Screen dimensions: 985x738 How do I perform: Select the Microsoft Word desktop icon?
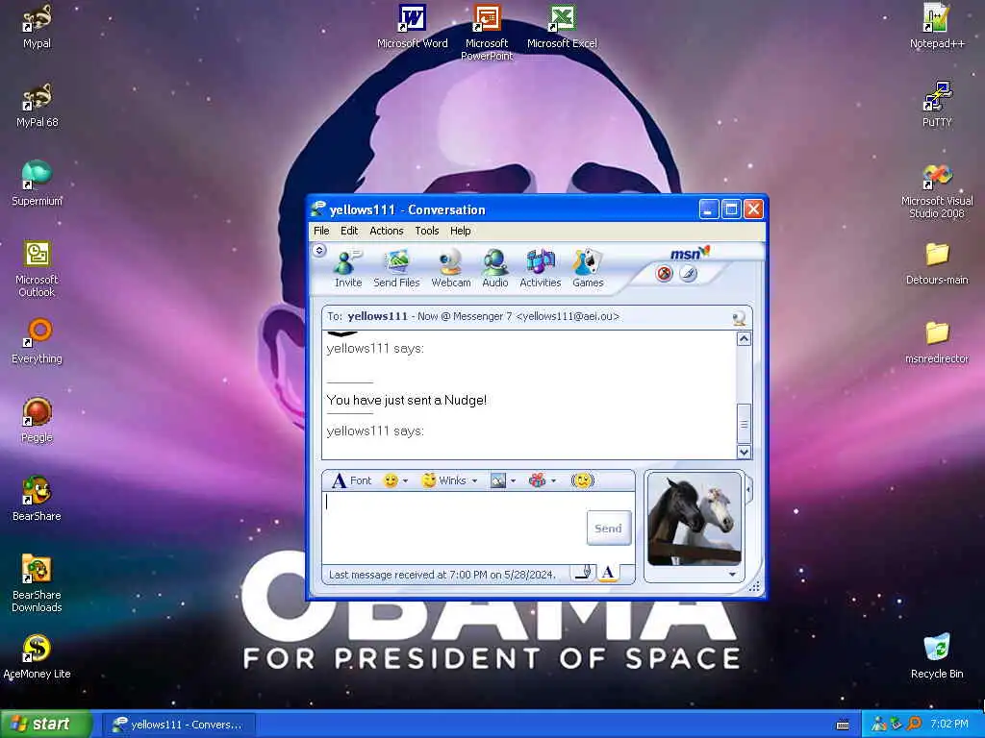(x=412, y=27)
